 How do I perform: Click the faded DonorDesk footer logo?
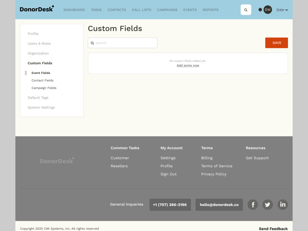(x=57, y=161)
